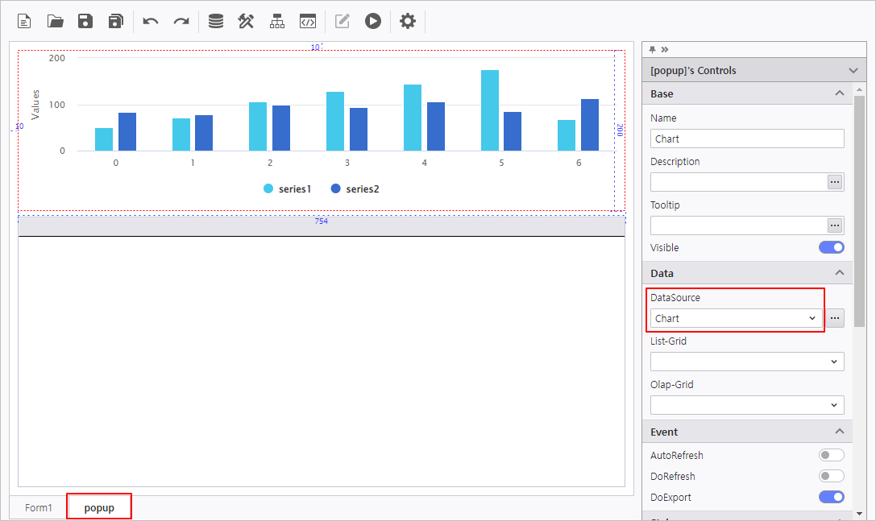Screen dimensions: 876x521
Task: Open settings with the gear icon
Action: (x=408, y=21)
